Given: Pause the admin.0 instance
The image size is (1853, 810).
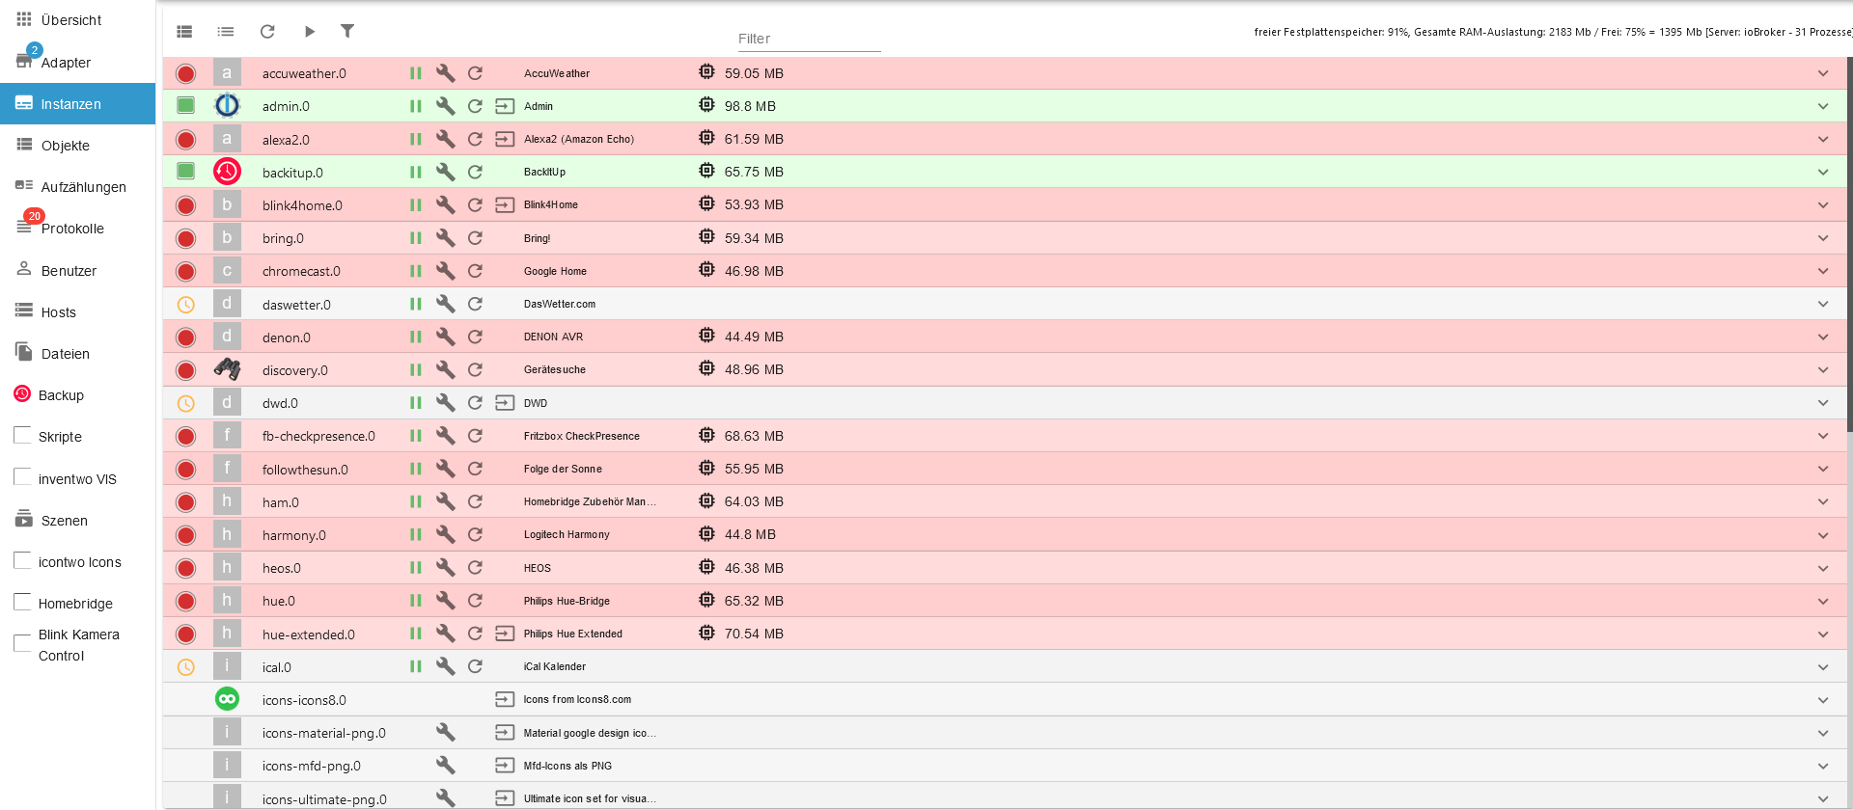Looking at the screenshot, I should click(416, 106).
